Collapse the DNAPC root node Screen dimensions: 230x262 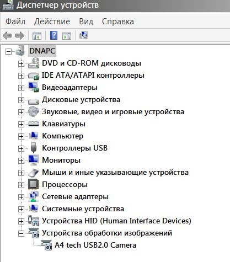pyautogui.click(x=8, y=51)
